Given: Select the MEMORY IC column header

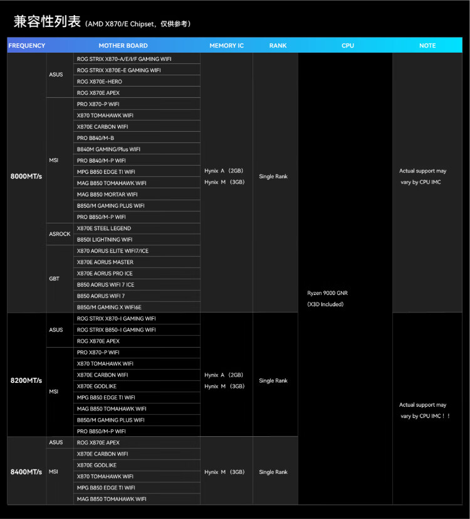Looking at the screenshot, I should coord(226,46).
